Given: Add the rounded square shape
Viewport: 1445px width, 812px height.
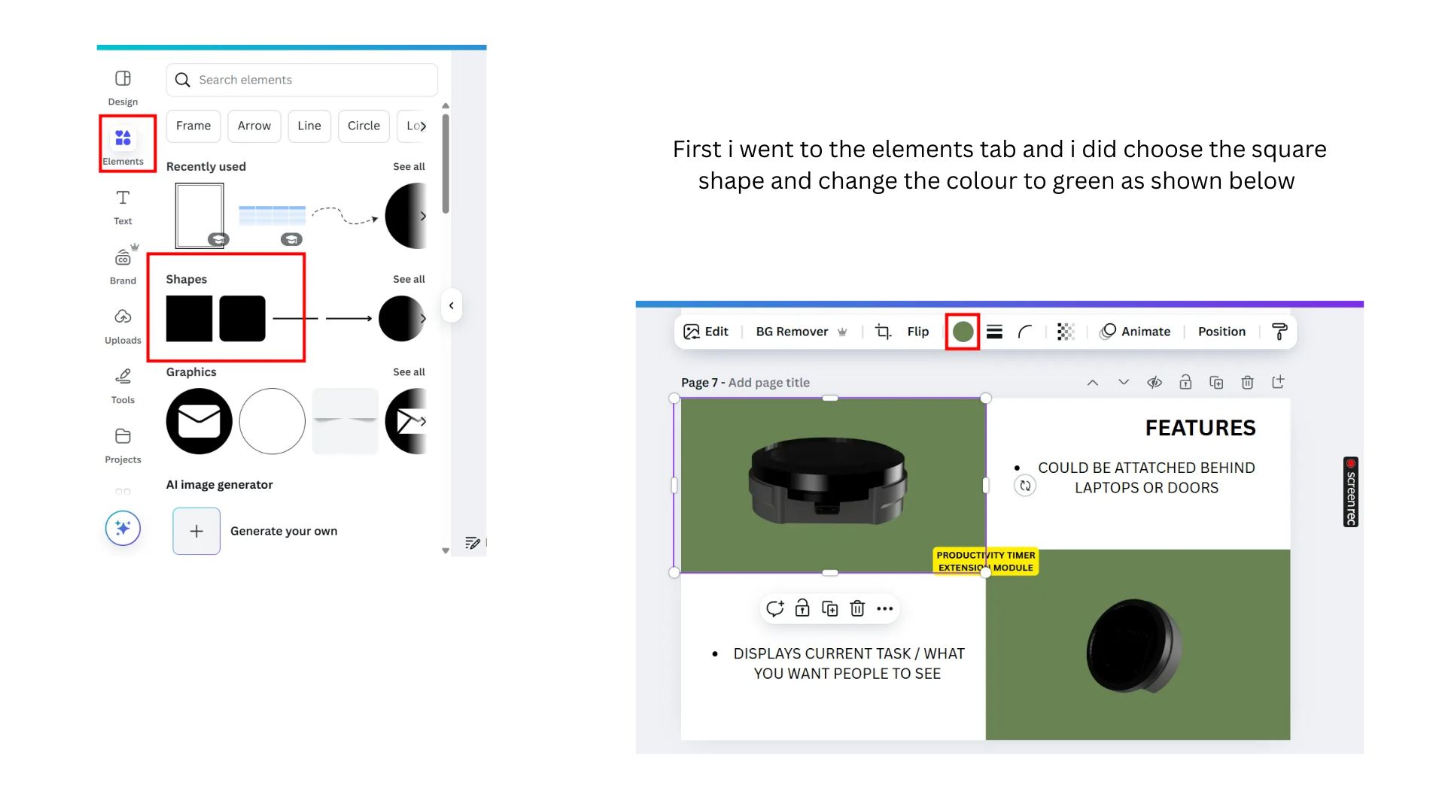Looking at the screenshot, I should pos(242,319).
